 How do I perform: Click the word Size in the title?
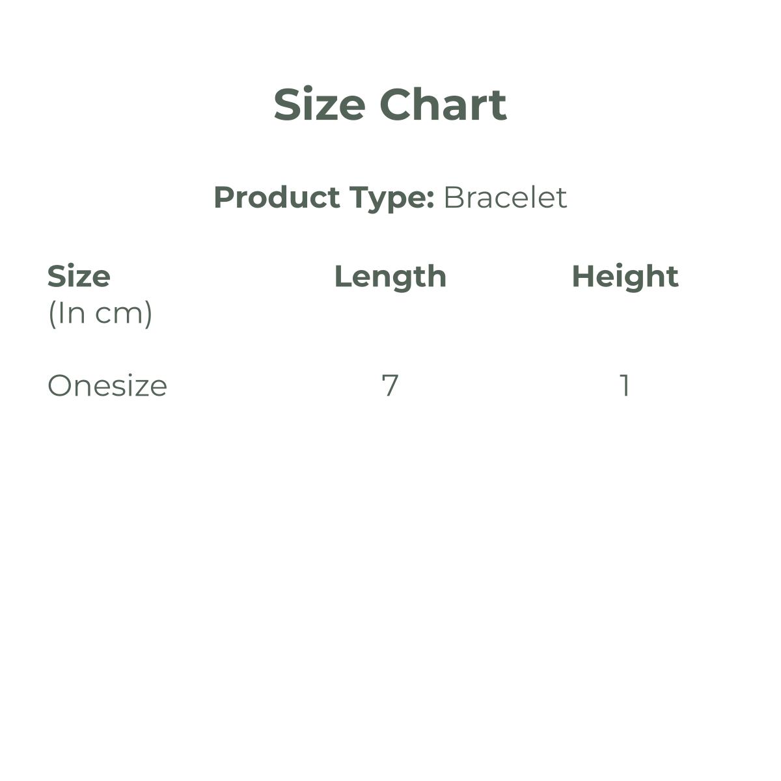[319, 105]
